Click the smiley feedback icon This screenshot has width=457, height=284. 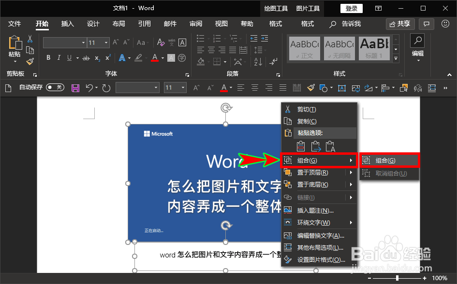click(x=445, y=24)
